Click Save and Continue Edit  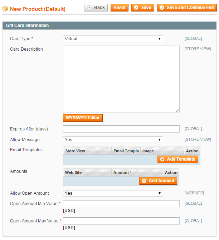[x=187, y=8]
